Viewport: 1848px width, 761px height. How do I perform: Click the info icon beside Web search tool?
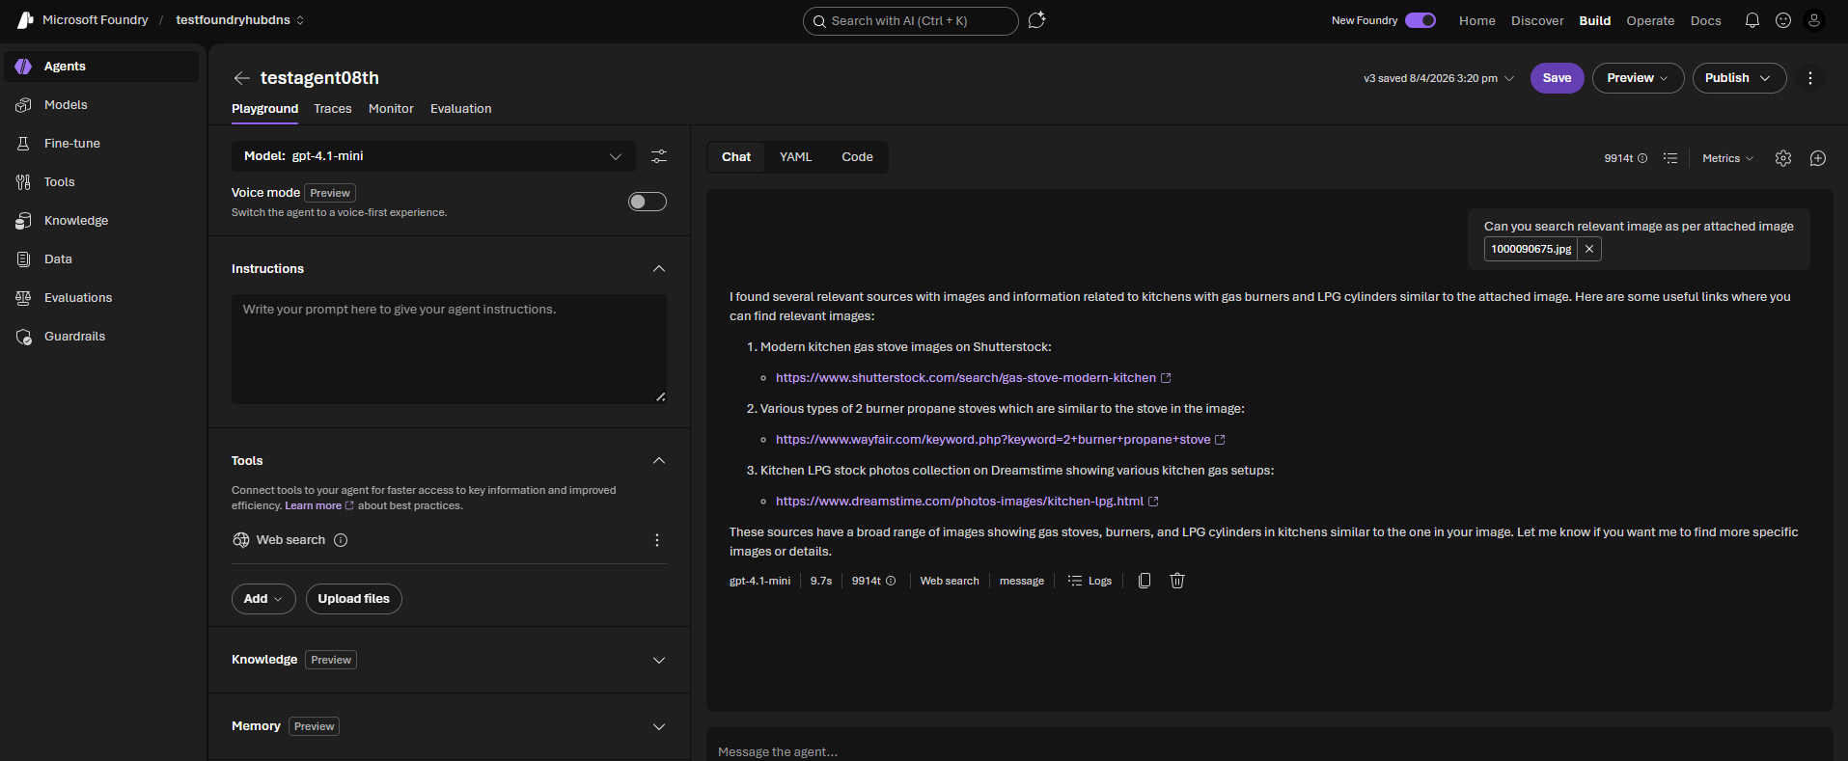[341, 540]
